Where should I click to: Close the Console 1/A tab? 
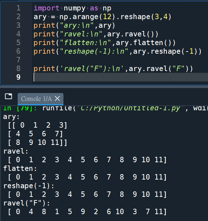57,98
